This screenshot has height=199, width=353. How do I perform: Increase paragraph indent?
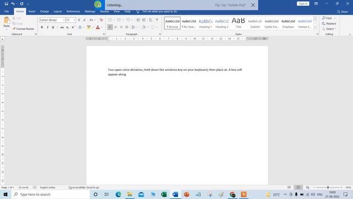click(x=144, y=20)
